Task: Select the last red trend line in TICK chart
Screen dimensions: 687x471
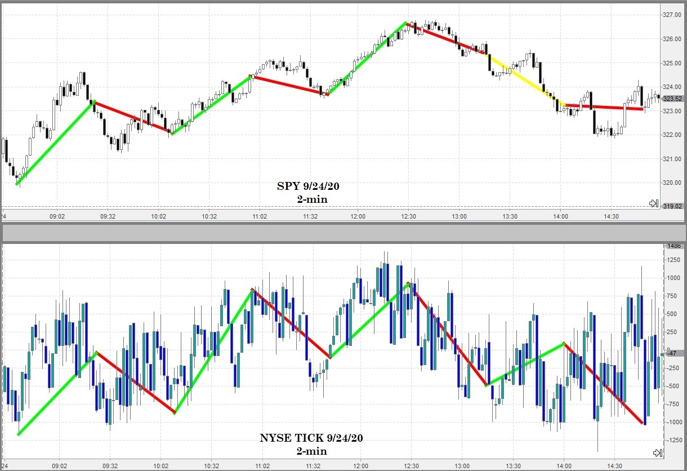Action: (x=603, y=383)
